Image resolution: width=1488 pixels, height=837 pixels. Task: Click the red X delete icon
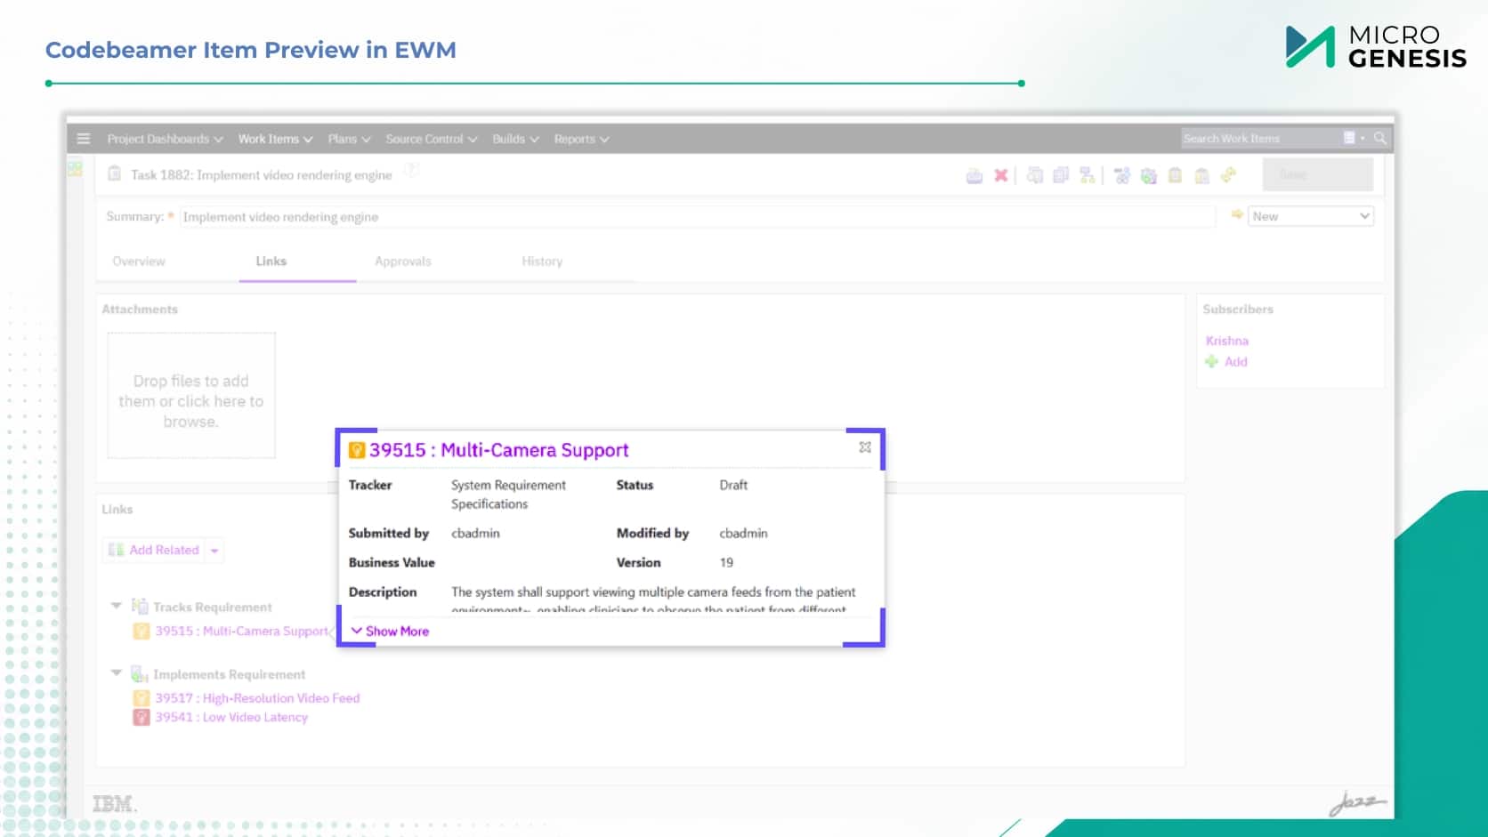(x=1001, y=175)
